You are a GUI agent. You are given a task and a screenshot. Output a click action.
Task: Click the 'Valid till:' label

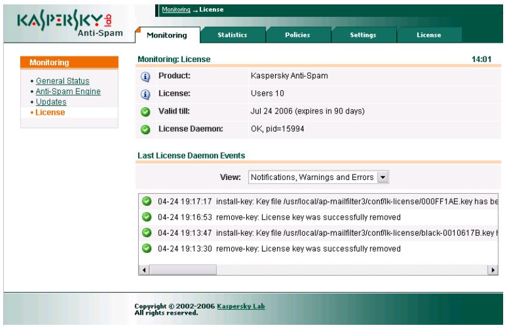pyautogui.click(x=174, y=111)
